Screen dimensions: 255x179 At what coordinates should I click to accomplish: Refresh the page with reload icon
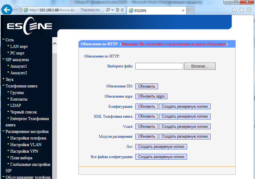[122, 10]
